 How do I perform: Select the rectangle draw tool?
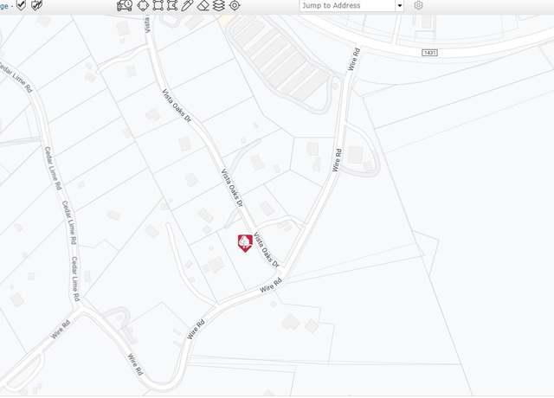[x=158, y=5]
